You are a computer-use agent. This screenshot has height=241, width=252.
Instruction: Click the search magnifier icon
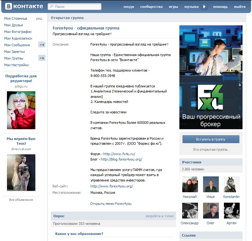point(51,7)
